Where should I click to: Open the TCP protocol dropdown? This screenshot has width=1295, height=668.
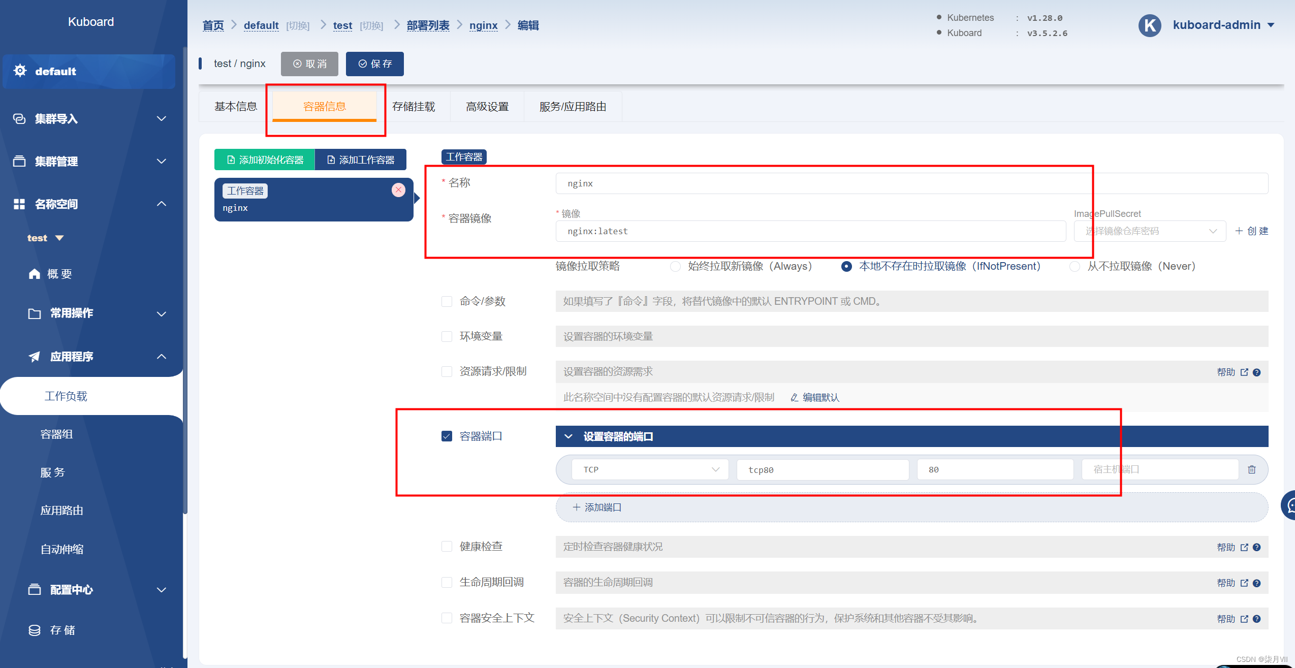(x=650, y=469)
